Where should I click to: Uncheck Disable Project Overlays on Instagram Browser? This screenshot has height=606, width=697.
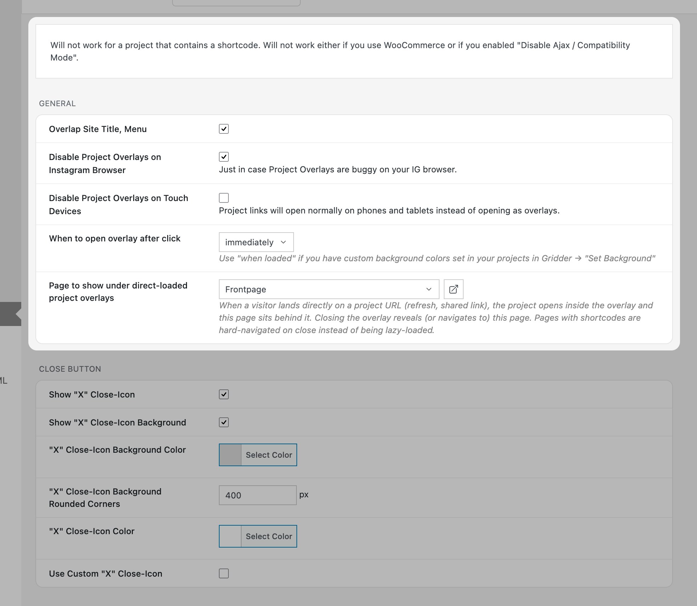pyautogui.click(x=224, y=156)
